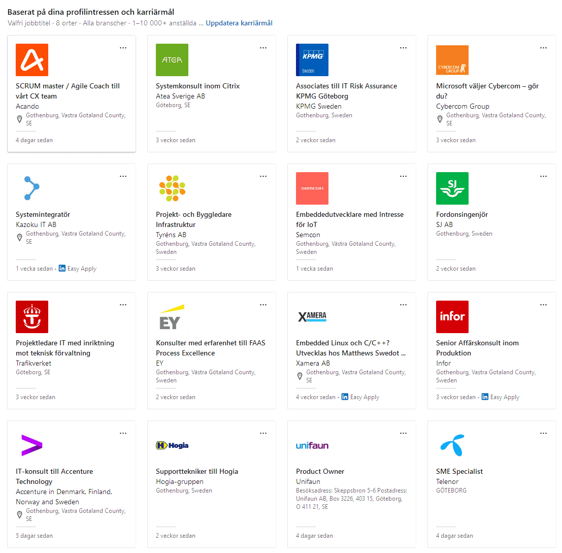Open Projekt- och Byggledare Infrastruktur job

click(x=193, y=219)
